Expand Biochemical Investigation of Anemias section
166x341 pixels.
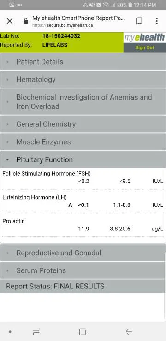pos(83,101)
